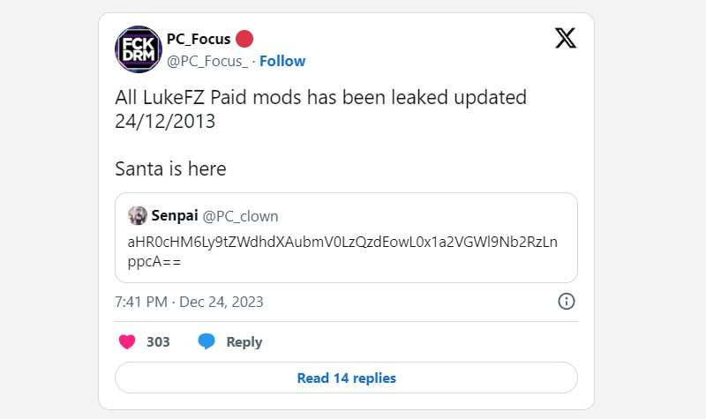
Task: Click the LukeFZ Paid mods tweet text
Action: point(320,98)
